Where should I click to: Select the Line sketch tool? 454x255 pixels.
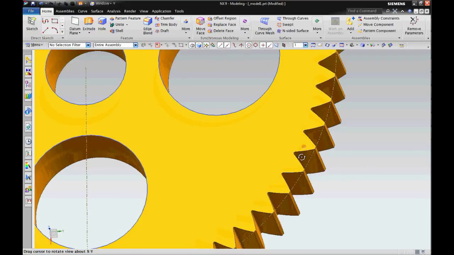[45, 30]
